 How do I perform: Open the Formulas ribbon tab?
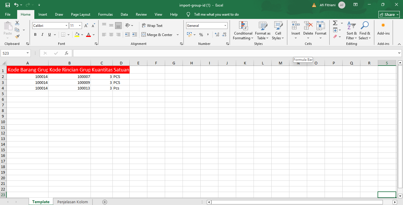(105, 14)
